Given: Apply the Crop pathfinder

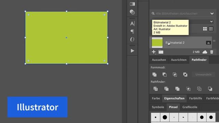Looking at the screenshot, I should pyautogui.click(x=188, y=89).
